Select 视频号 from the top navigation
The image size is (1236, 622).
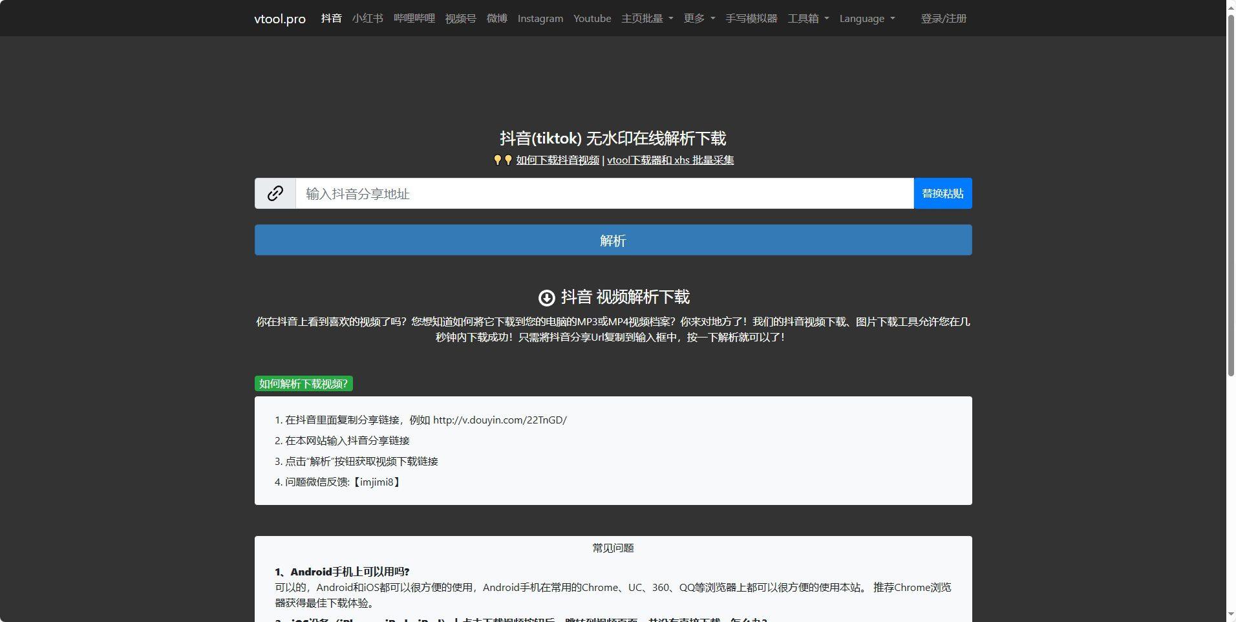click(460, 18)
